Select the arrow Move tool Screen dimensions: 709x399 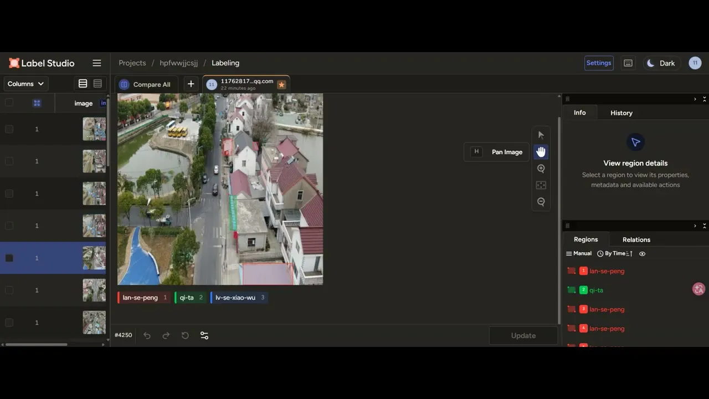click(x=541, y=135)
